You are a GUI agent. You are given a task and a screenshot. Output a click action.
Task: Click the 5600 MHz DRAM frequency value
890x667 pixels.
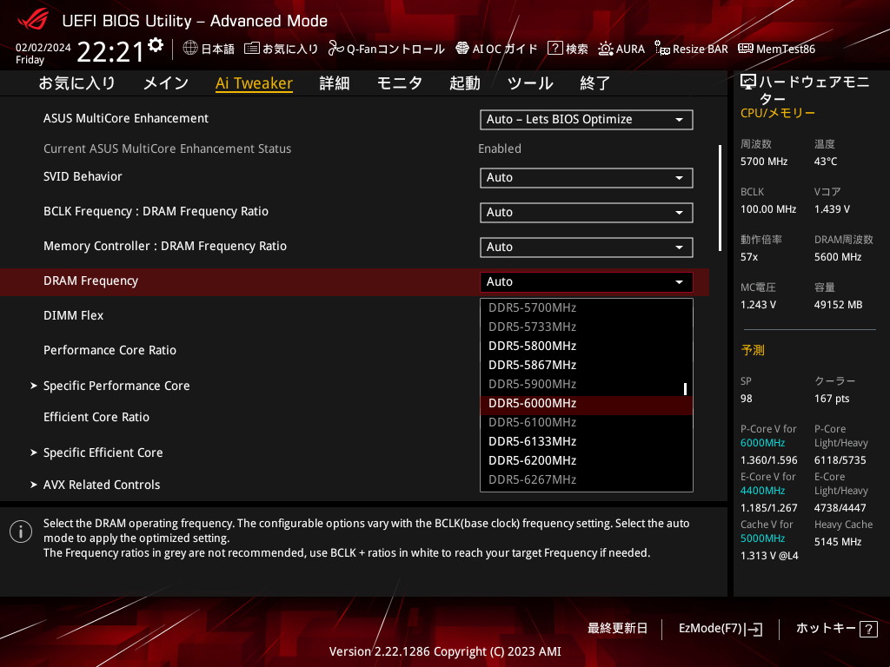pyautogui.click(x=838, y=257)
